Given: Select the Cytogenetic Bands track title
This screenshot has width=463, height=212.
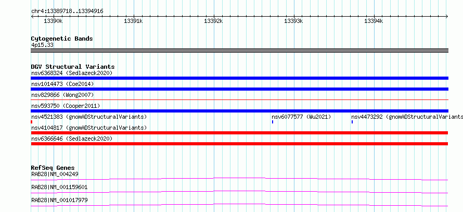Looking at the screenshot, I should pos(62,39).
